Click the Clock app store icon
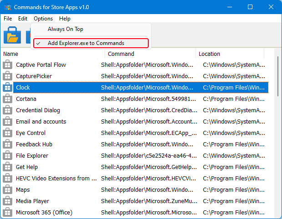Image resolution: width=282 pixels, height=219 pixels. click(7, 88)
